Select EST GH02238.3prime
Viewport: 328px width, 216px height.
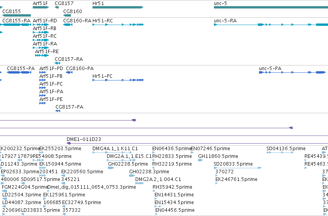point(132,176)
